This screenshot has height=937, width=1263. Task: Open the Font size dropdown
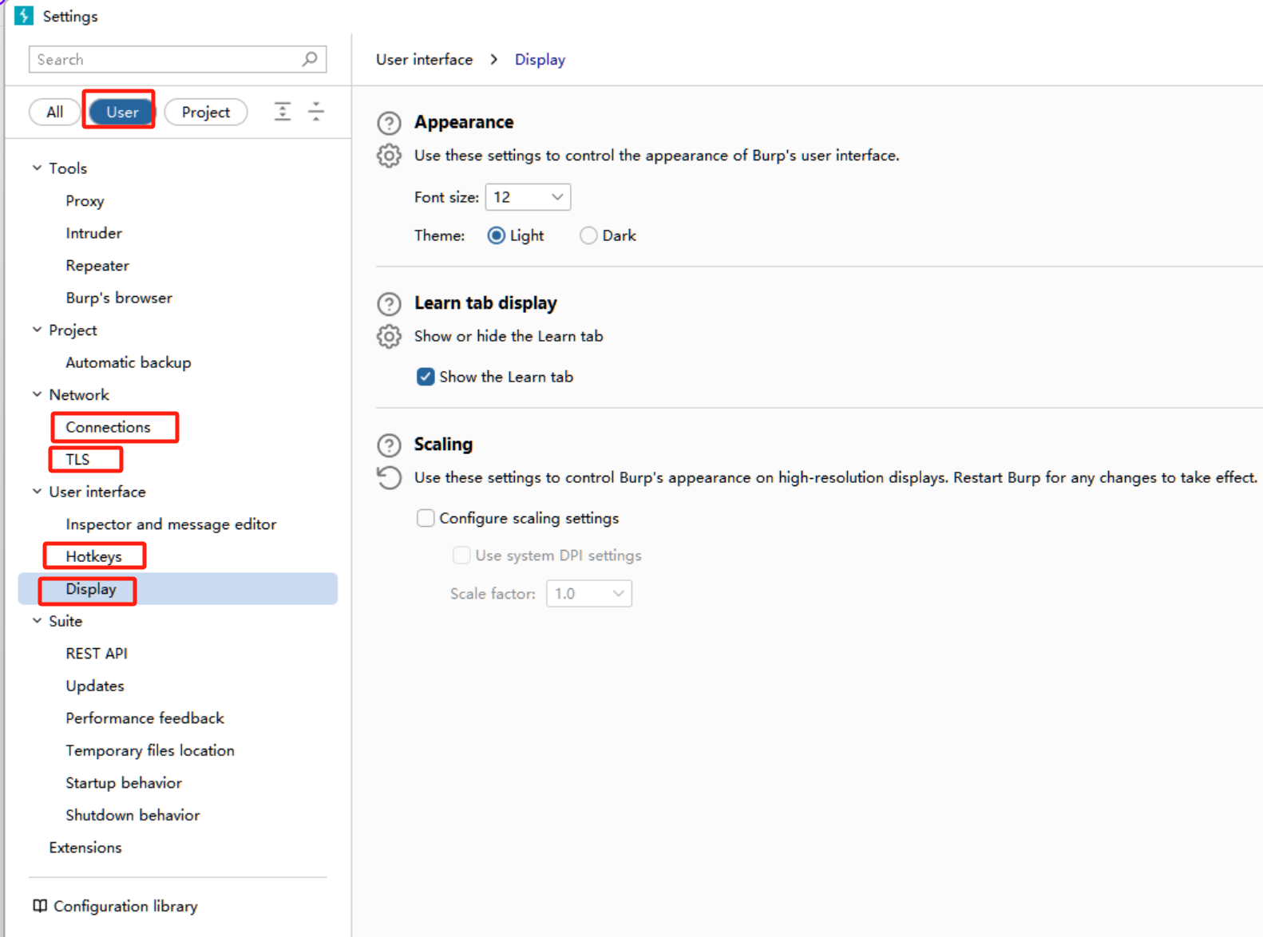pyautogui.click(x=528, y=197)
